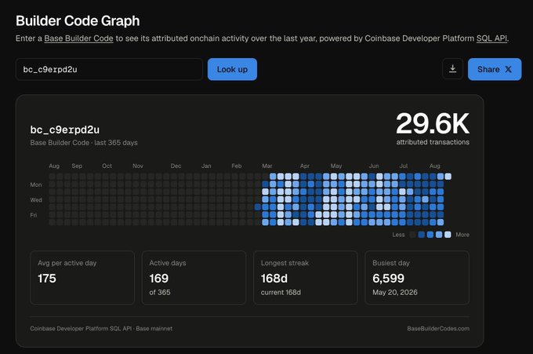Viewport: 533px width, 354px height.
Task: Click the Aug month label at the chart's start
Action: pos(54,166)
